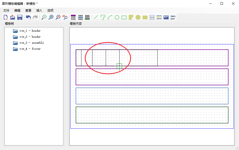This screenshot has width=239, height=150.
Task: Select row_2 - header in tree
Action: [30, 37]
